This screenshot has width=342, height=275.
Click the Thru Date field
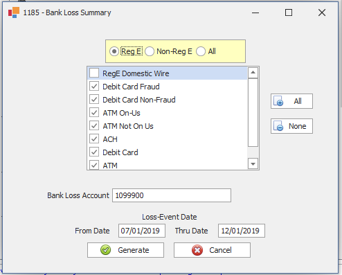[x=242, y=231]
